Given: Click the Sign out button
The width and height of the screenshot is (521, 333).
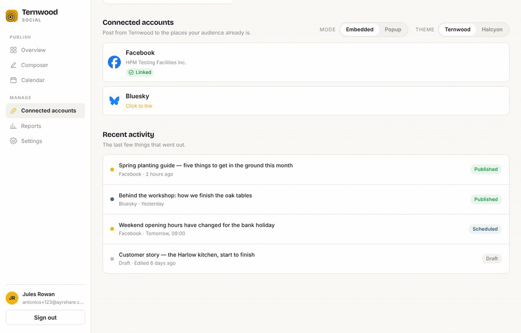Looking at the screenshot, I should [x=45, y=317].
